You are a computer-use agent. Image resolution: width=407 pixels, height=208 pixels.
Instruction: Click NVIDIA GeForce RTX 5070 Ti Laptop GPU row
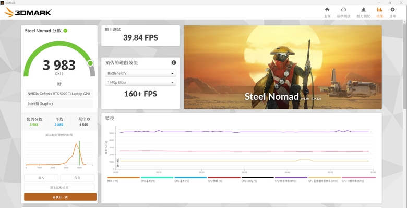59,94
